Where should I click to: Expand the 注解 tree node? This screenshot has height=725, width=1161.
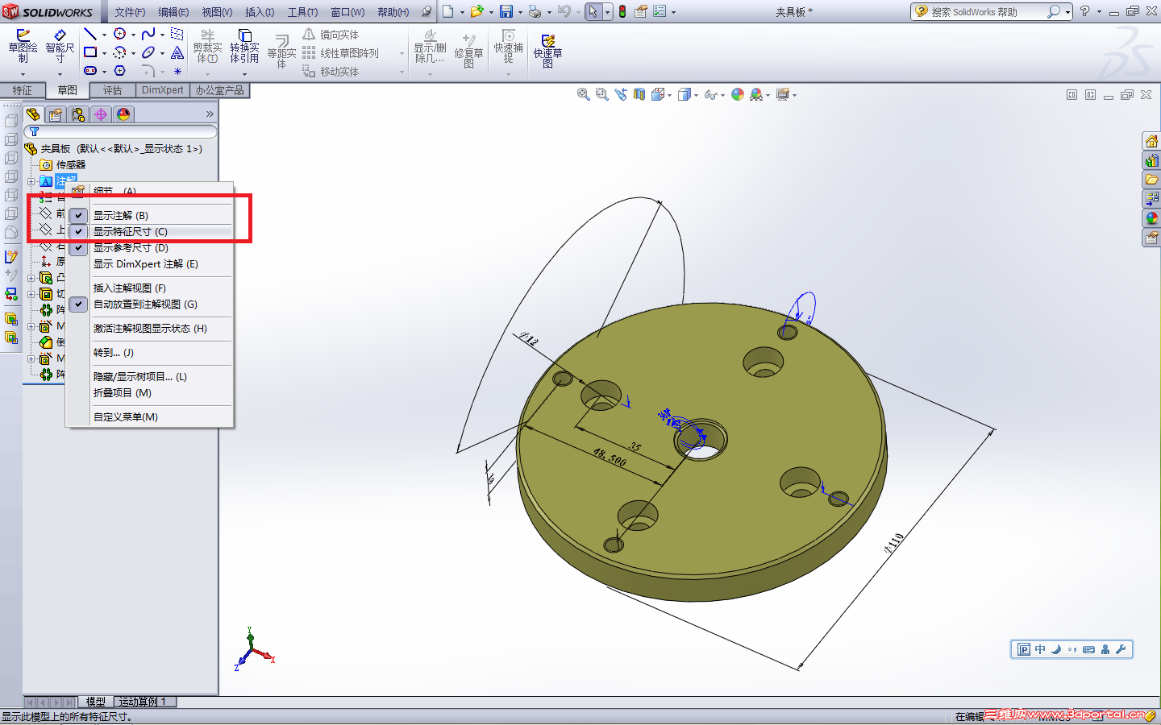point(31,181)
